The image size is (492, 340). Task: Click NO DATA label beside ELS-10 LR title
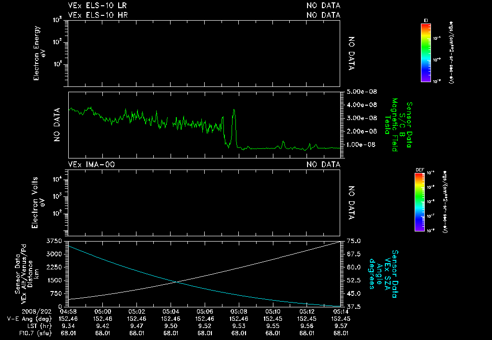323,6
